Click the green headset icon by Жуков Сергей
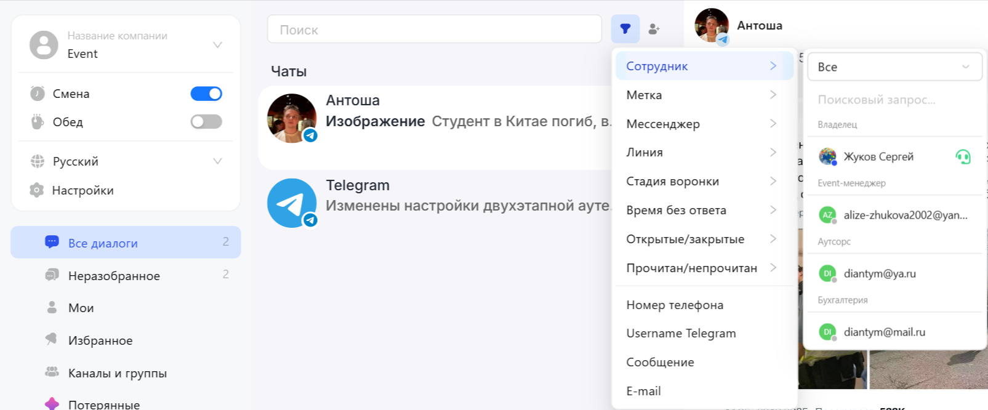Viewport: 988px width, 410px height. 963,157
